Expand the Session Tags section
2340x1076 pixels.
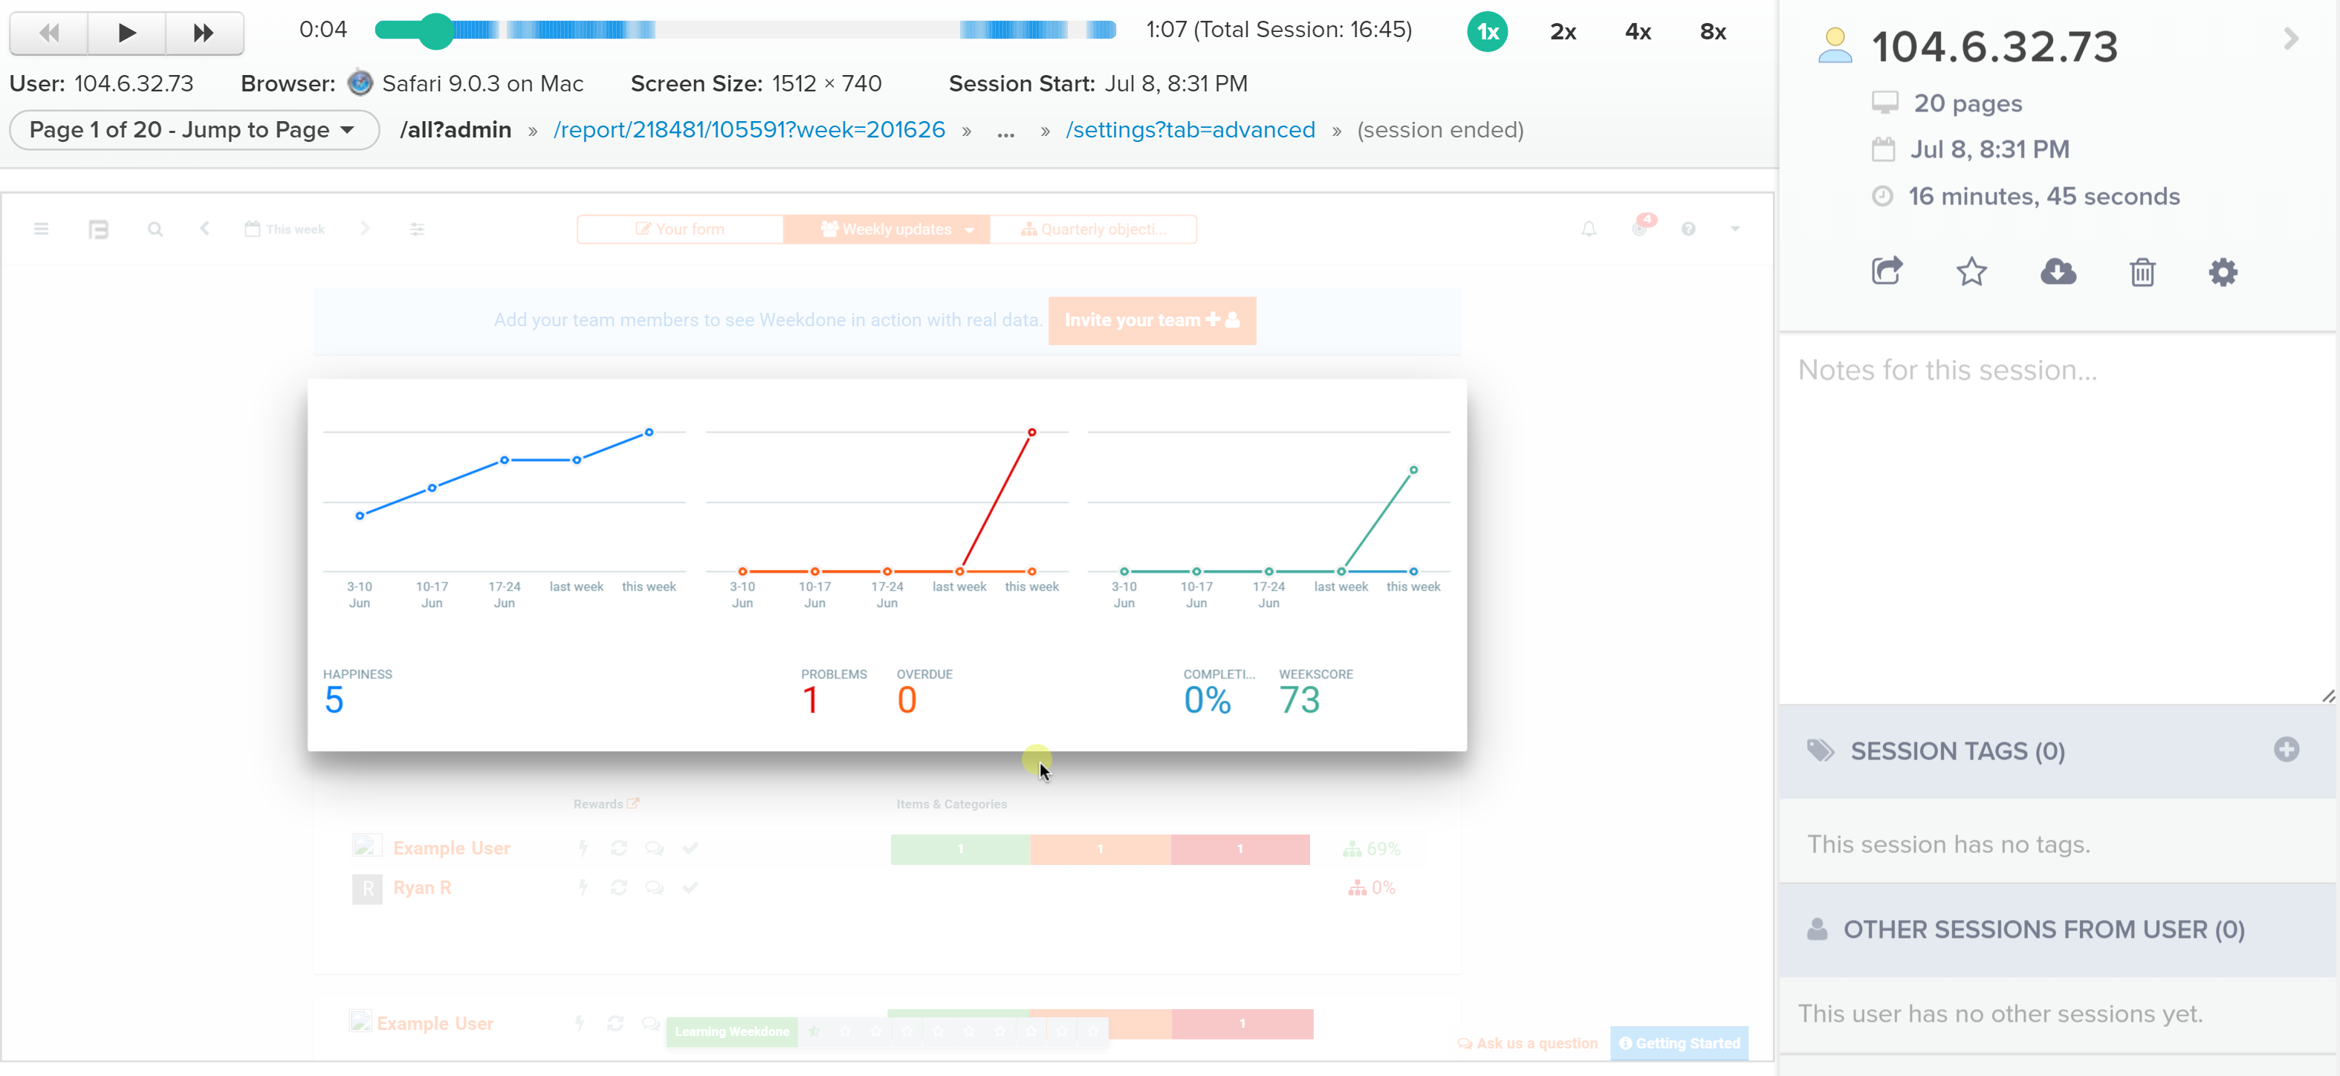(1957, 751)
